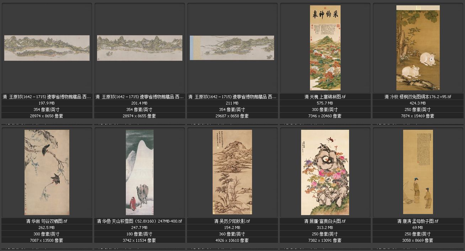Click the 天山积雪图 filename label

[139, 221]
